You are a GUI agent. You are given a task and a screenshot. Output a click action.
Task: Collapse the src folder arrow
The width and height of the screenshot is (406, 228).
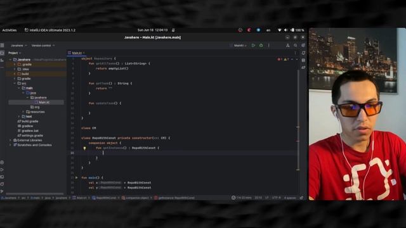[x=15, y=83]
